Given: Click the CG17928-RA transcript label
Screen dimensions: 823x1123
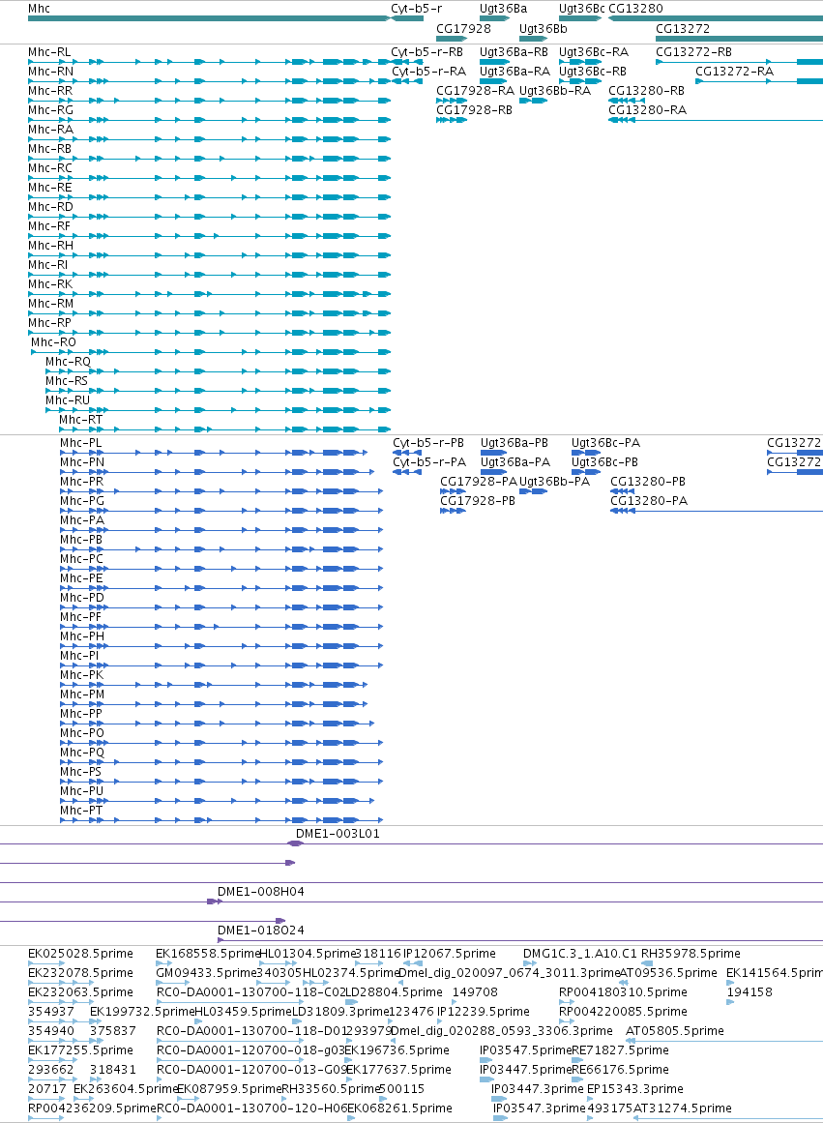Looking at the screenshot, I should tap(476, 91).
